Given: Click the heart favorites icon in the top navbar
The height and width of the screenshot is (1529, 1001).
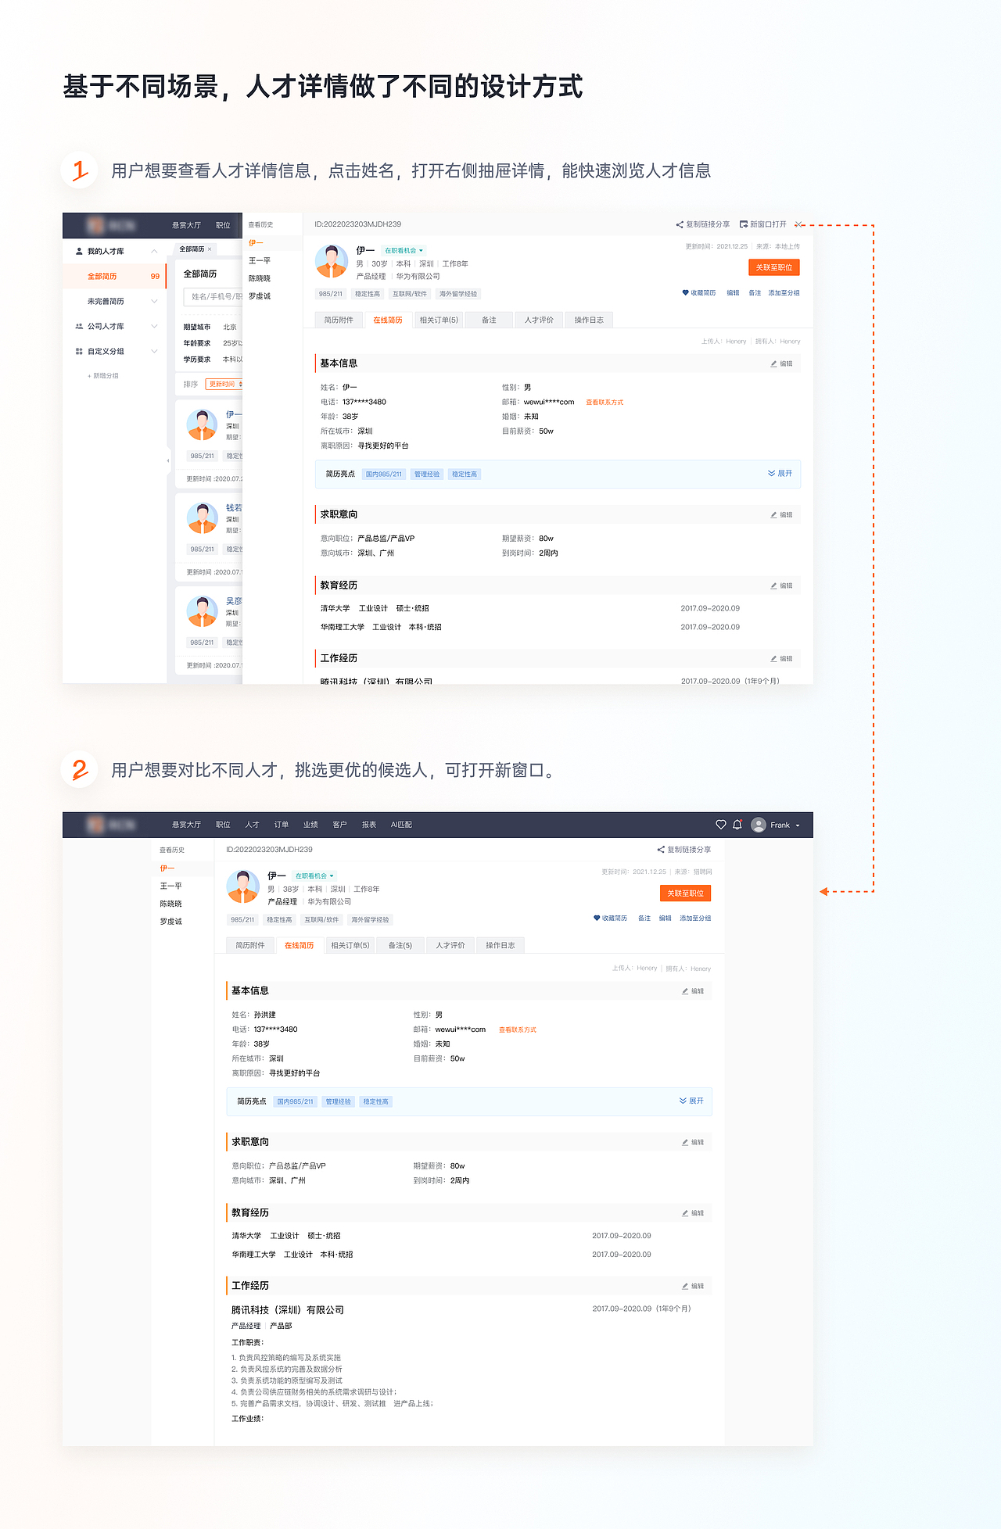Looking at the screenshot, I should coord(721,825).
